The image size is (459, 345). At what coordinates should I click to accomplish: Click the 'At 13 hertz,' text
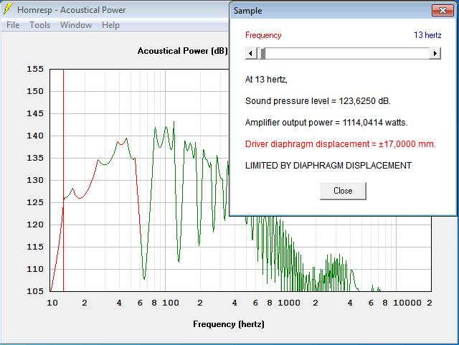(x=266, y=80)
